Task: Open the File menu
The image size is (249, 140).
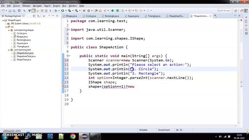Action: click(3, 6)
